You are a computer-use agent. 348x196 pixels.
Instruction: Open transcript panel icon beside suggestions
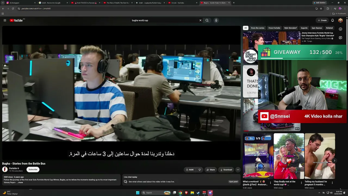click(x=340, y=38)
